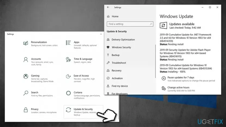The height and width of the screenshot is (127, 226).
Task: Click Currently 8:00 AM to 5:00 PM text
Action: point(181,91)
